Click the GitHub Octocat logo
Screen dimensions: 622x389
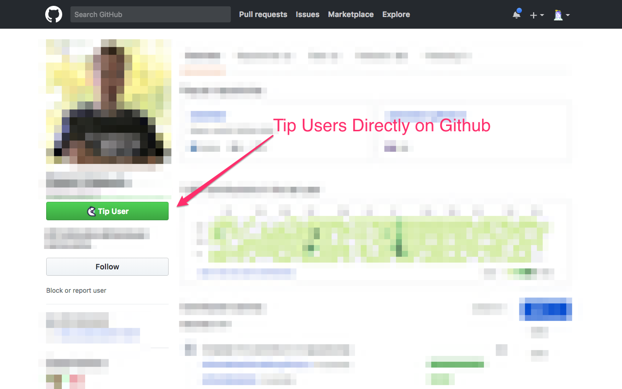click(54, 15)
